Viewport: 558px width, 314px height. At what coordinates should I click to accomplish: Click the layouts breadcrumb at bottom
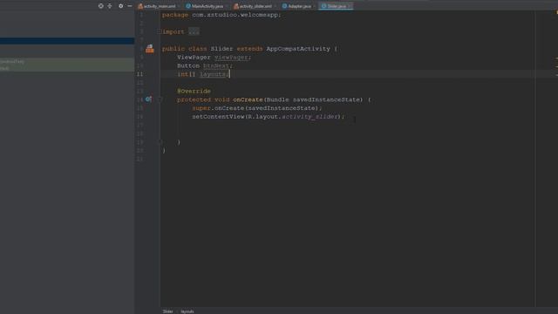tap(187, 311)
